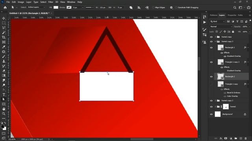Click the white Fill color swatch
Viewport: 252px width, 141px height.
(x=56, y=7)
